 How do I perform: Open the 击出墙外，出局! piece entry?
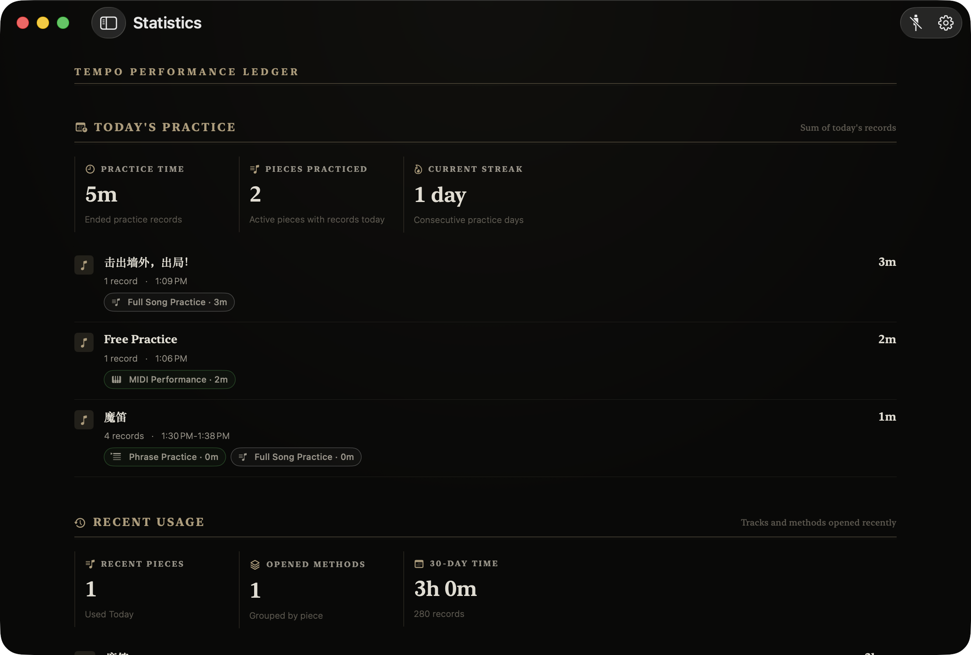[x=147, y=262]
